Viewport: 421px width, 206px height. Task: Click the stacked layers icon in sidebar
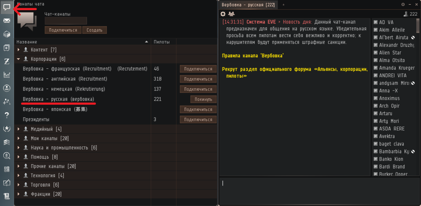[x=7, y=142]
